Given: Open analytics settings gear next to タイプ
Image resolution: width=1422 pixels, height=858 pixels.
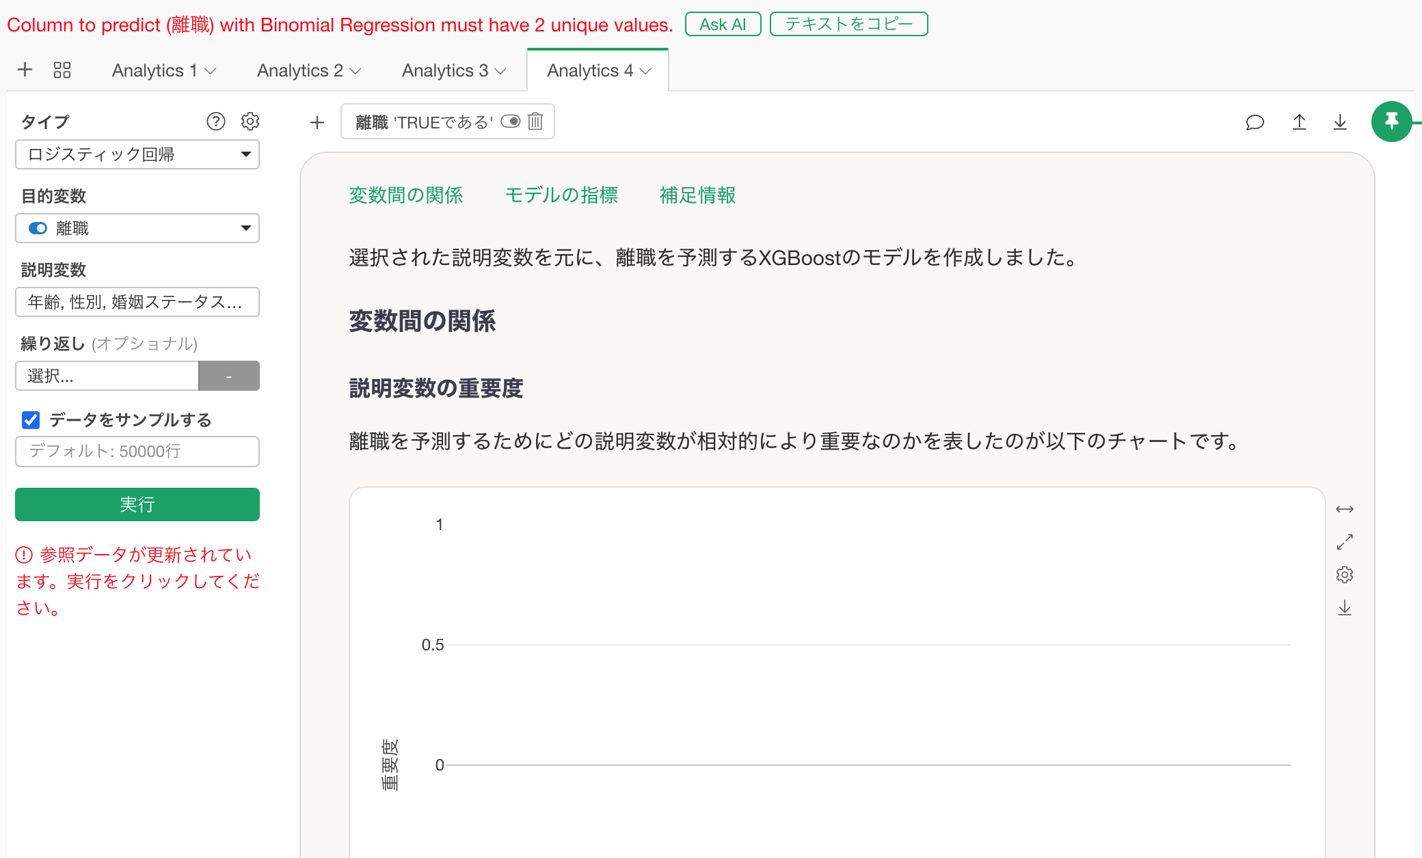Looking at the screenshot, I should click(x=250, y=122).
